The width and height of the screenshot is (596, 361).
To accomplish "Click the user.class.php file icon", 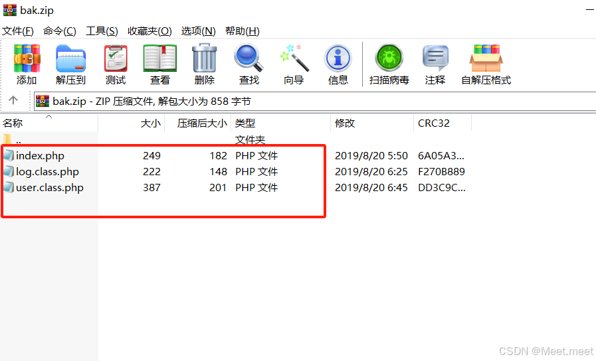I will tap(9, 187).
